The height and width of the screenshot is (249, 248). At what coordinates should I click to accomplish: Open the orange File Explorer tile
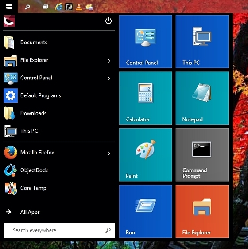pyautogui.click(x=202, y=211)
